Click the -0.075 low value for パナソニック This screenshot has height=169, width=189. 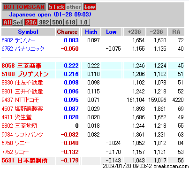pos(113,49)
